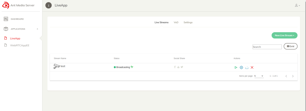Switch to the Settings tab
The height and width of the screenshot is (111, 306).
(x=188, y=22)
